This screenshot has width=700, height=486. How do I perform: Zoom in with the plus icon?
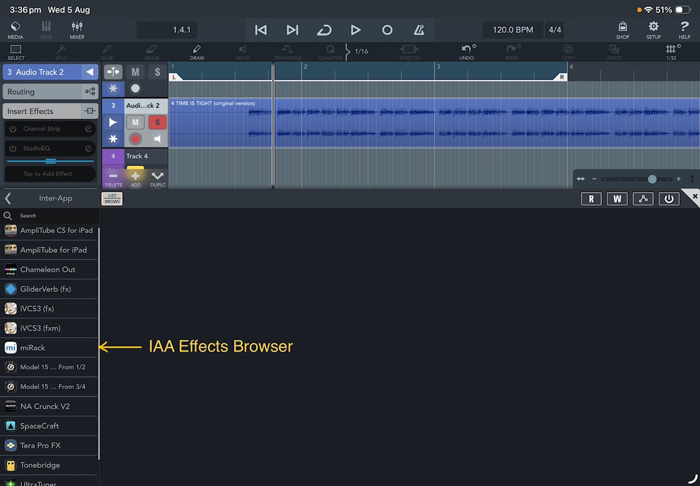(679, 179)
